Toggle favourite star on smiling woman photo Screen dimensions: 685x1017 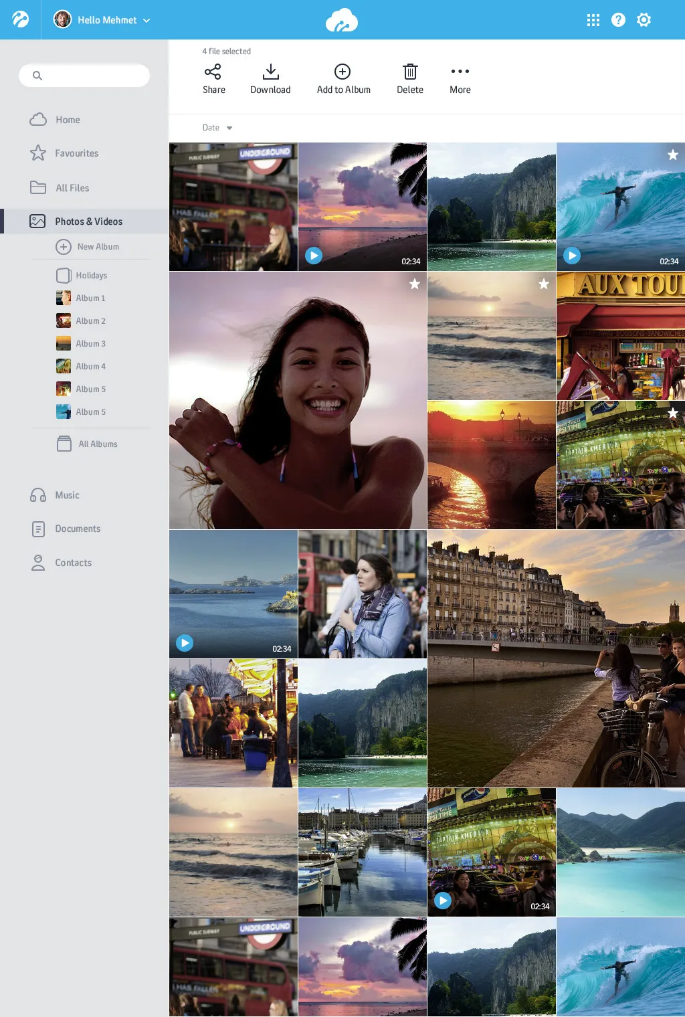click(x=415, y=284)
